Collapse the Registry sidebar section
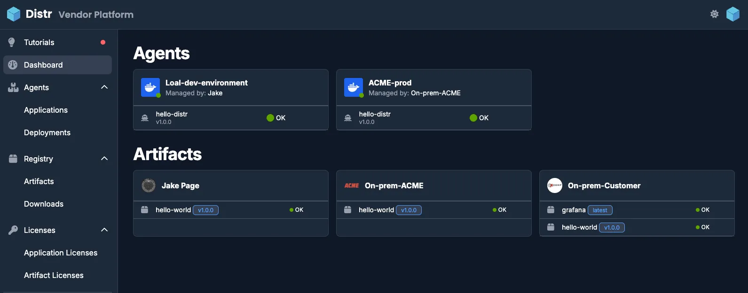This screenshot has width=748, height=293. 104,158
